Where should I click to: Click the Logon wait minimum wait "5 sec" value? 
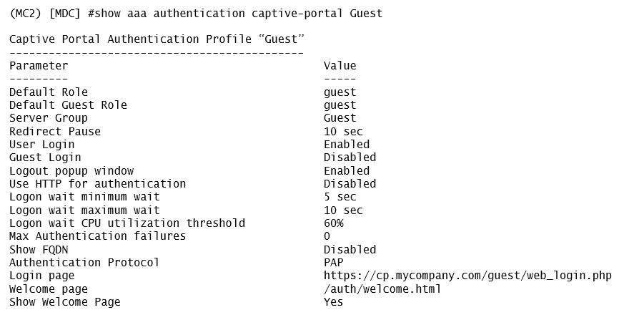[340, 197]
